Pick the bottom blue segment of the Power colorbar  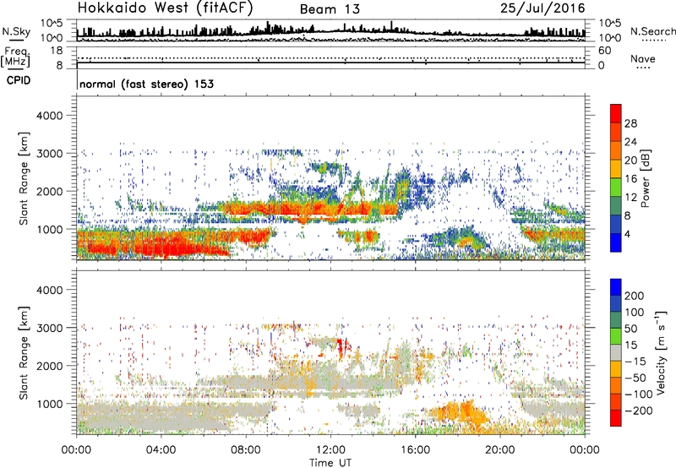[x=616, y=243]
